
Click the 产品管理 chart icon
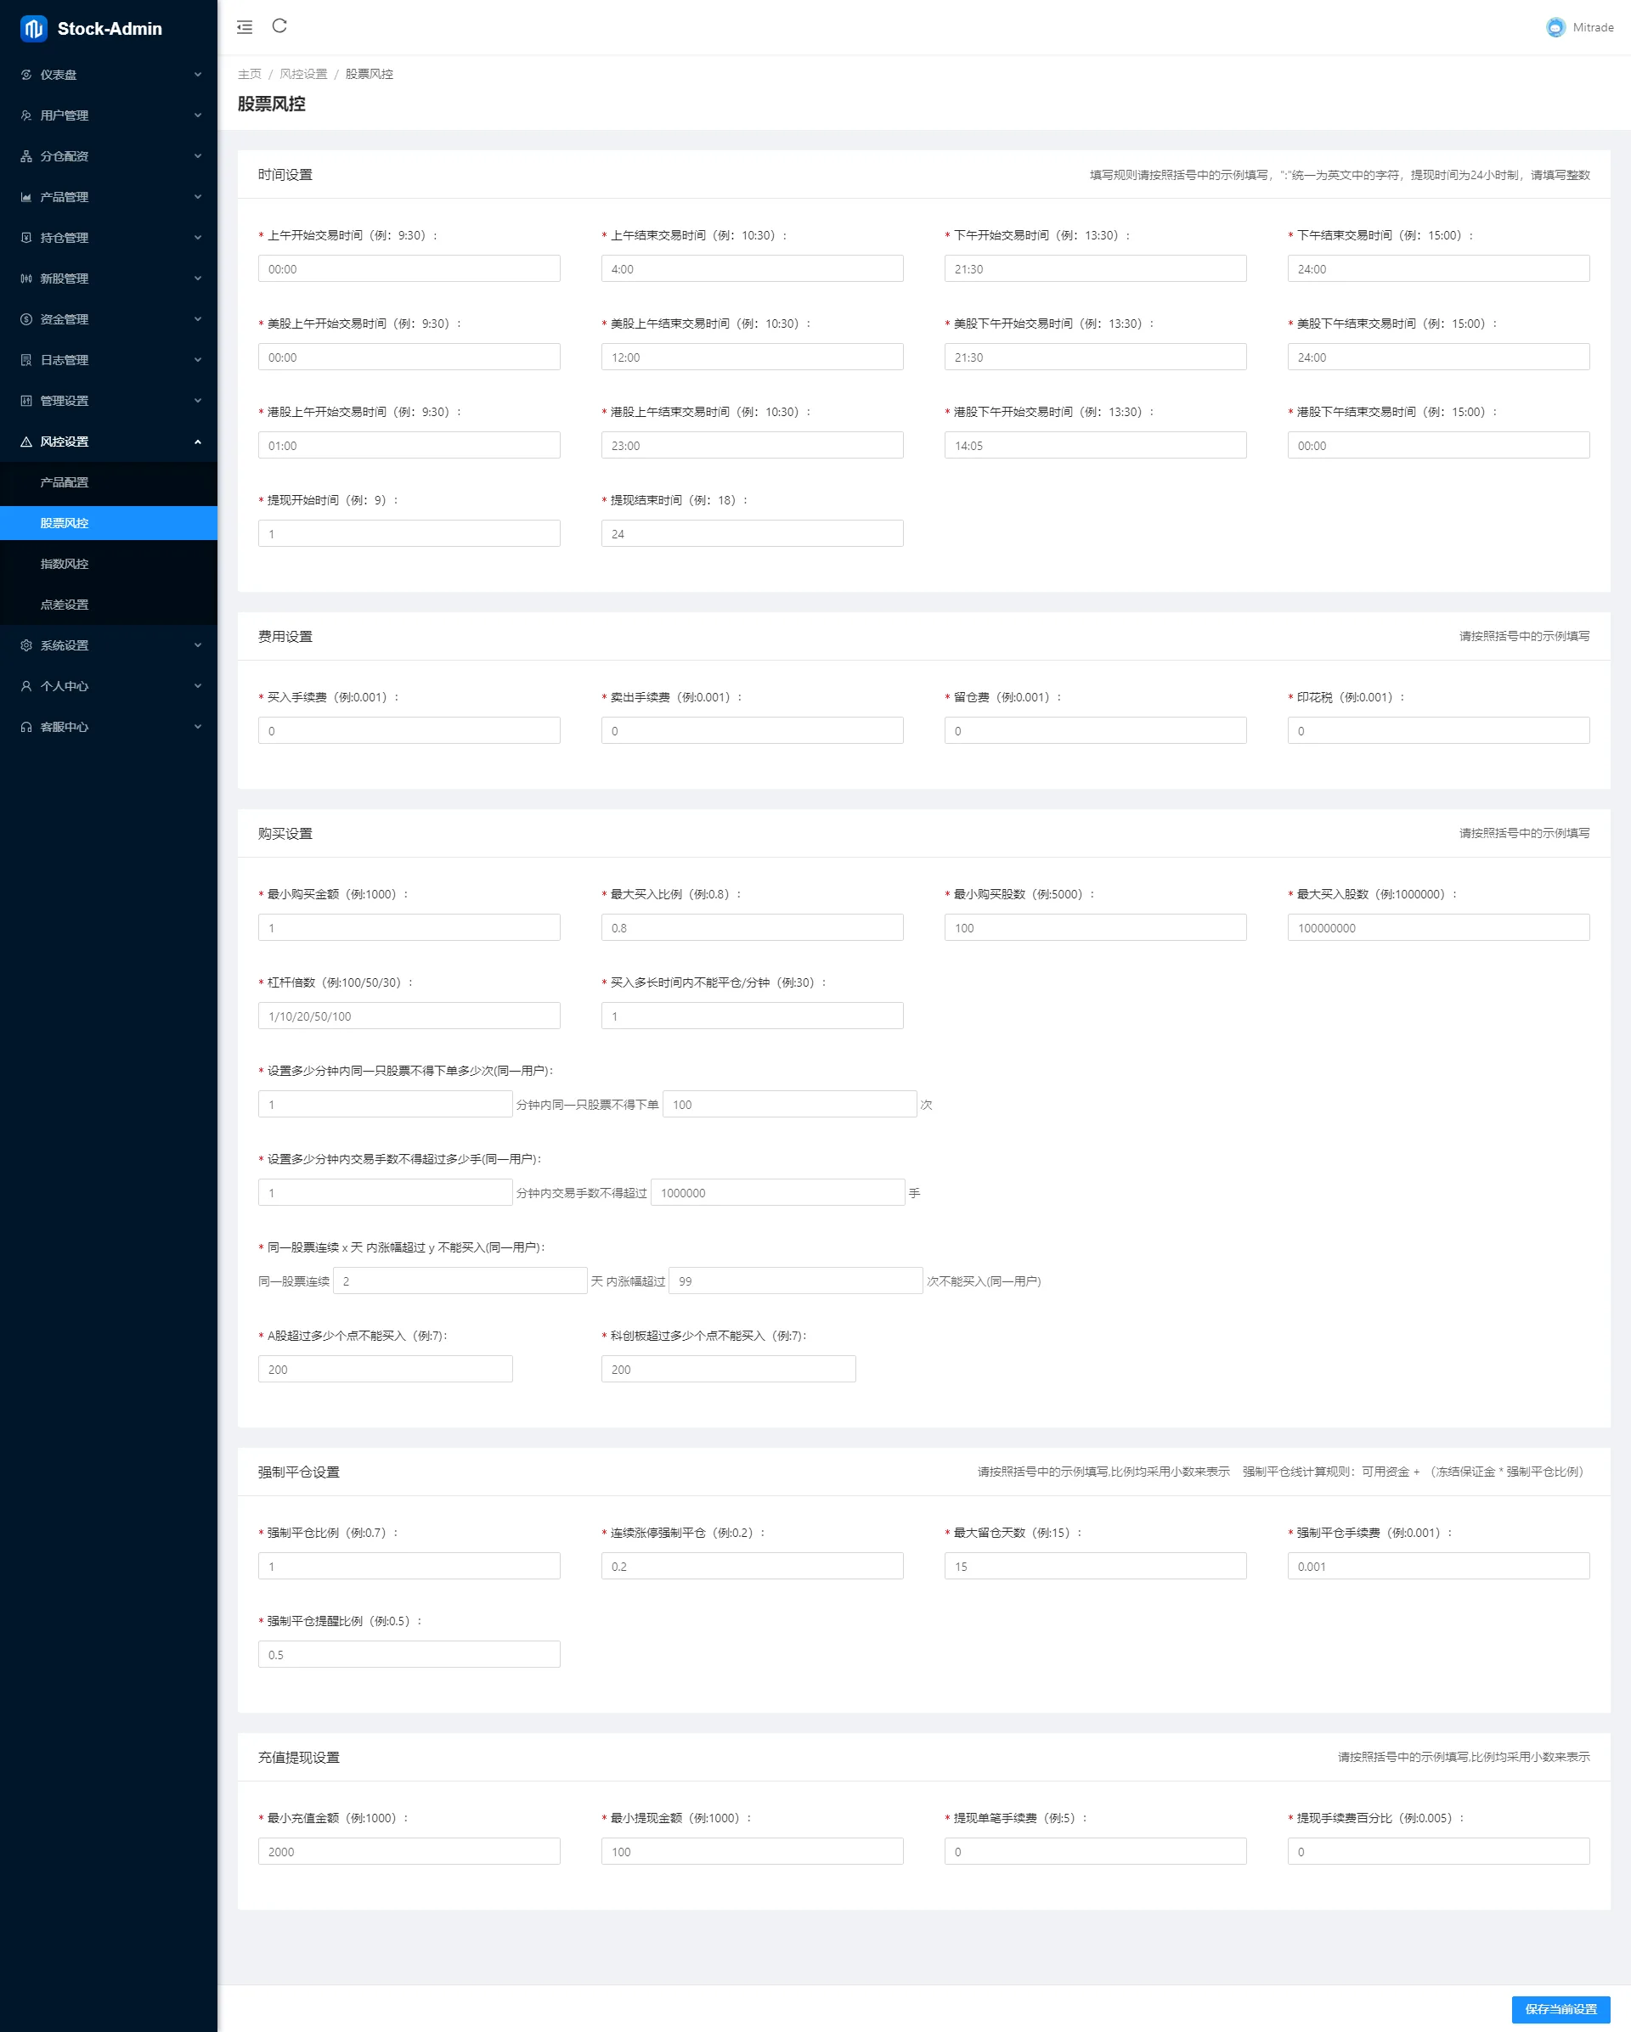26,197
